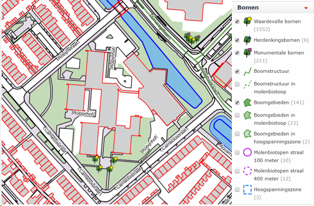Click the Boomgebieden green polygon icon
The height and width of the screenshot is (206, 314).
pos(247,102)
